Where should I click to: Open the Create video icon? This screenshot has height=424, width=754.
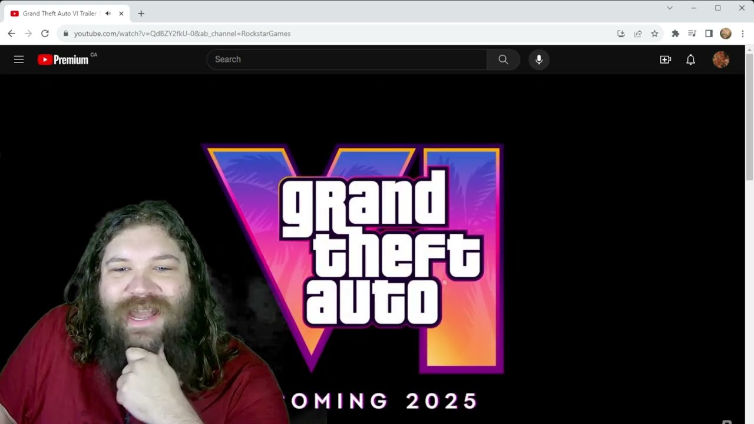click(x=665, y=59)
